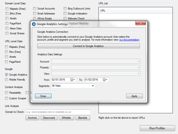Click the Close button in dialog
This screenshot has height=134, width=178.
[x=43, y=96]
